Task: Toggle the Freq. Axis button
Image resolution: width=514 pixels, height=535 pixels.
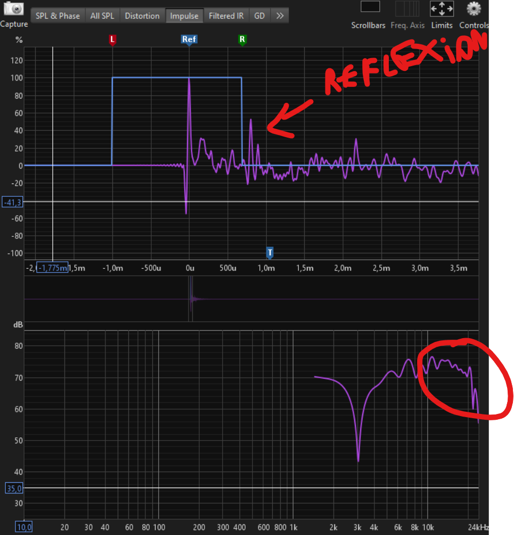Action: 407,9
